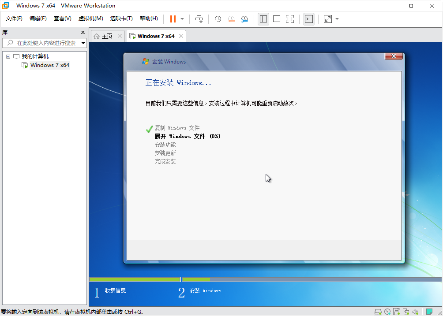Open the 编辑(E) menu
Image resolution: width=443 pixels, height=316 pixels.
pos(38,19)
